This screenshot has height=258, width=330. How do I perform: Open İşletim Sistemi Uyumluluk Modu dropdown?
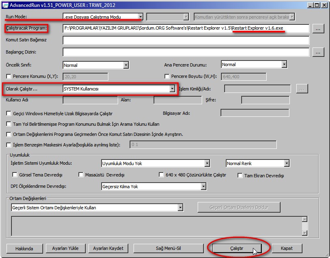click(x=155, y=163)
